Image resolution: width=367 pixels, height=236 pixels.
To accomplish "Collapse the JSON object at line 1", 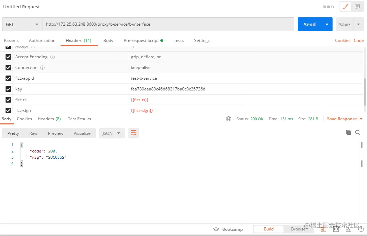I will (22, 145).
